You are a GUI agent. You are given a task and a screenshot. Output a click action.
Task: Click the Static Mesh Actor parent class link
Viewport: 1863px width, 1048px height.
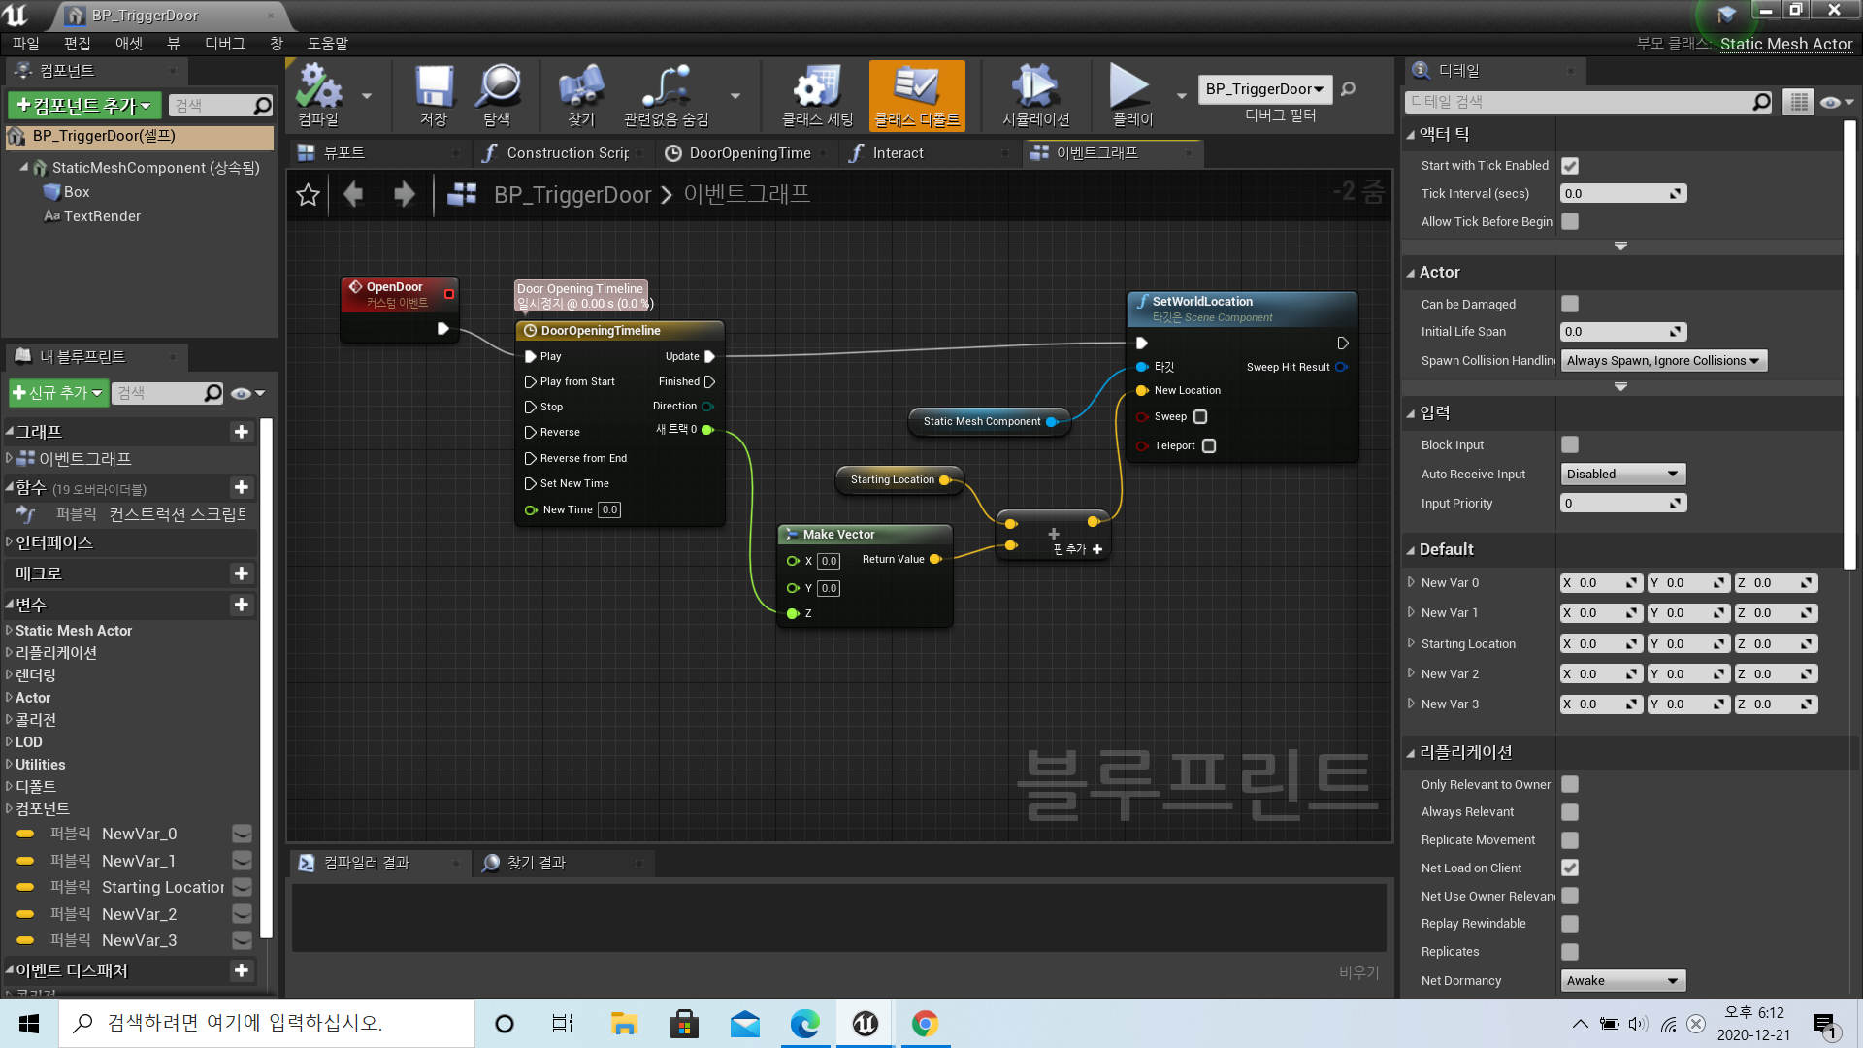(x=1786, y=44)
